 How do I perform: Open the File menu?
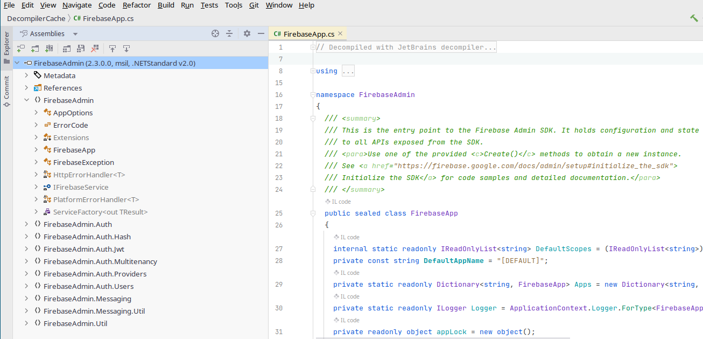9,5
